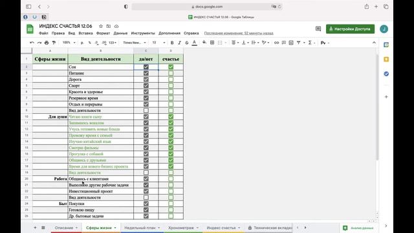414x233 pixels.
Task: Hide the toolbar menus with the up chevron
Action: pyautogui.click(x=374, y=43)
